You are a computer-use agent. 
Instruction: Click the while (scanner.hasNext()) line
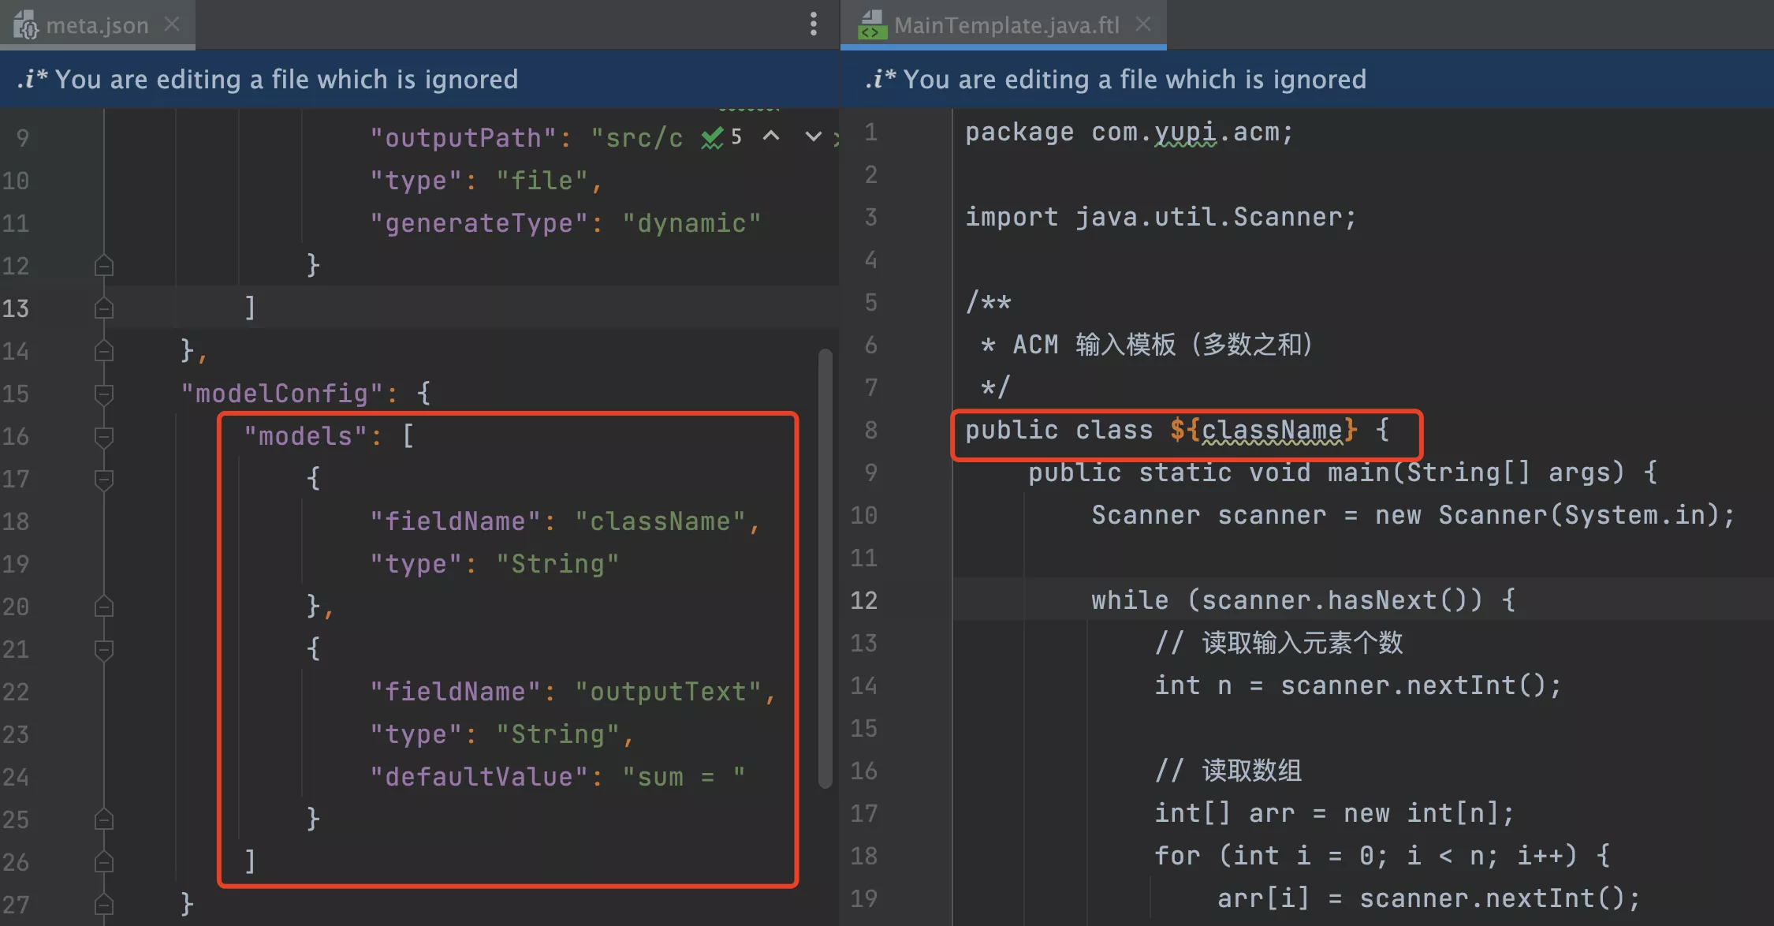click(1303, 600)
